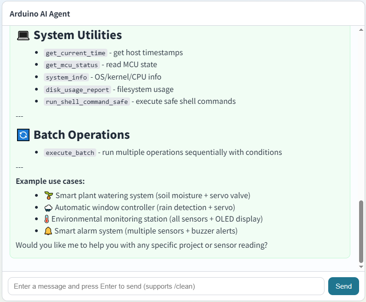Click 'OS/kernel/CPU info' description
This screenshot has width=366, height=302.
[x=128, y=77]
